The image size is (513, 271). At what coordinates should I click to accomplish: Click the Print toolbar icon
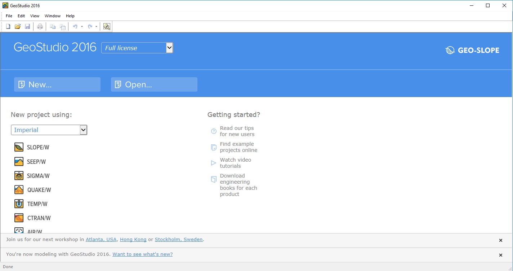(x=40, y=26)
